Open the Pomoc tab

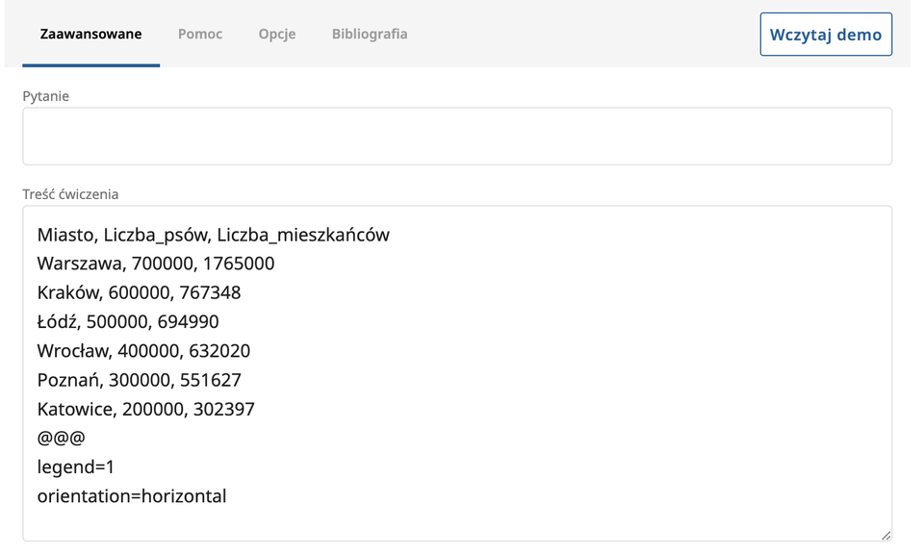pos(199,34)
